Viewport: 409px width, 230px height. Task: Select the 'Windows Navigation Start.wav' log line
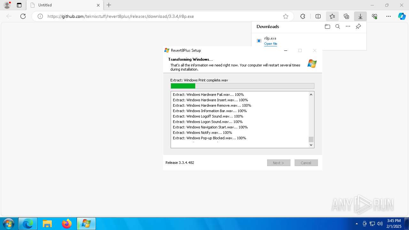(x=210, y=127)
